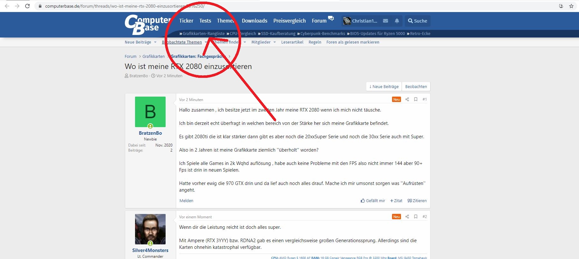Click 'Vor einem Moment' timestamp in post #2

pos(195,217)
